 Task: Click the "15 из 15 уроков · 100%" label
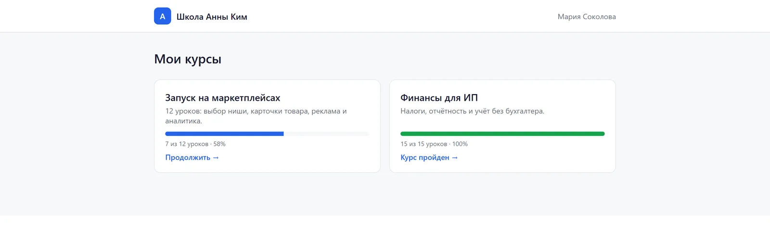coord(434,144)
